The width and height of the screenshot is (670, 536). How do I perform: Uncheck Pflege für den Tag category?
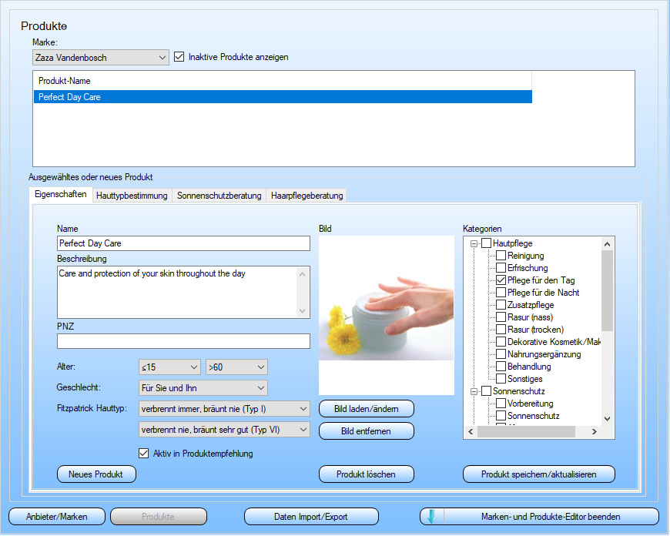click(x=501, y=280)
